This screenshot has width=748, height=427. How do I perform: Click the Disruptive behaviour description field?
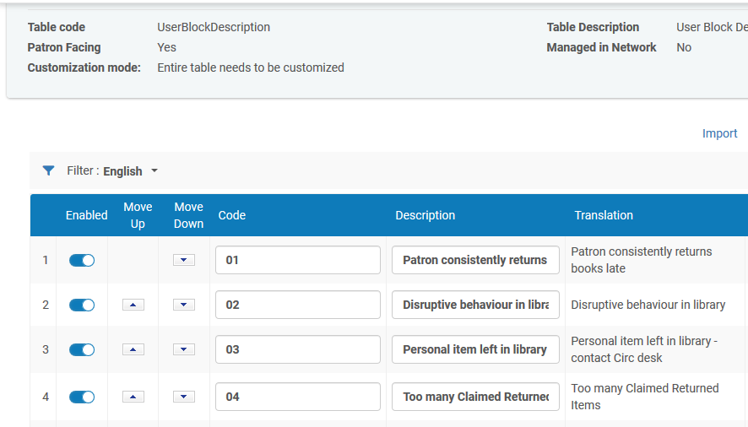coord(475,305)
